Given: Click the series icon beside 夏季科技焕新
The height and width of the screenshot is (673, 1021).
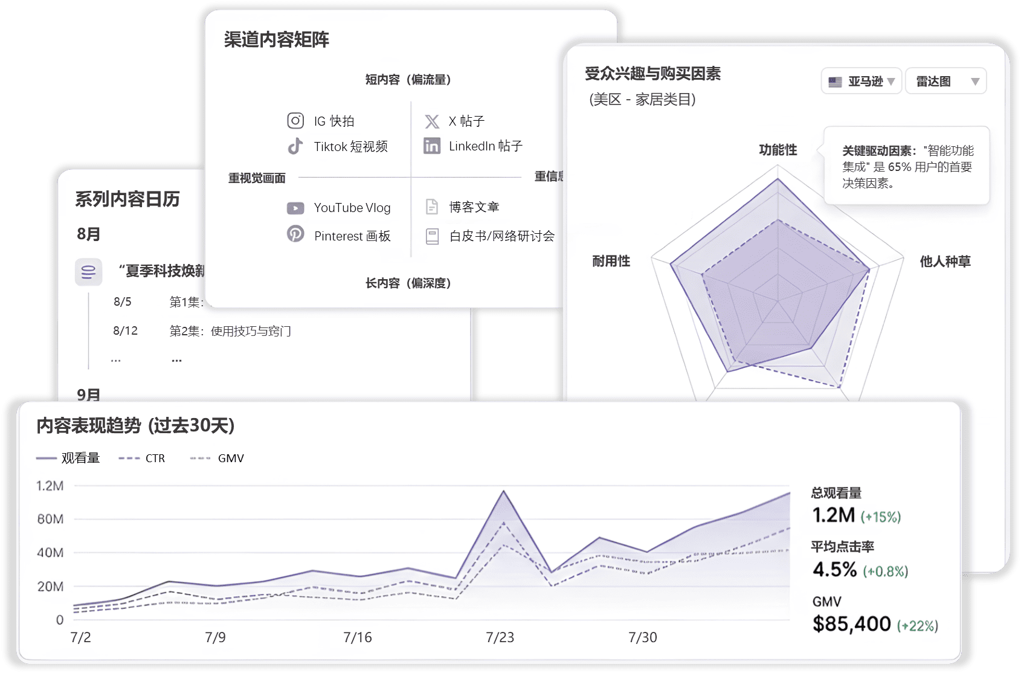Looking at the screenshot, I should click(x=89, y=272).
